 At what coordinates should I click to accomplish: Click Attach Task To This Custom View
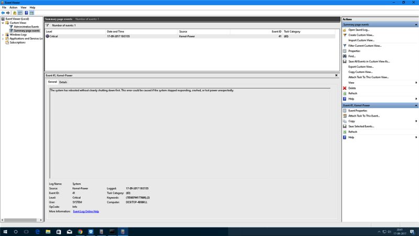pyautogui.click(x=368, y=77)
